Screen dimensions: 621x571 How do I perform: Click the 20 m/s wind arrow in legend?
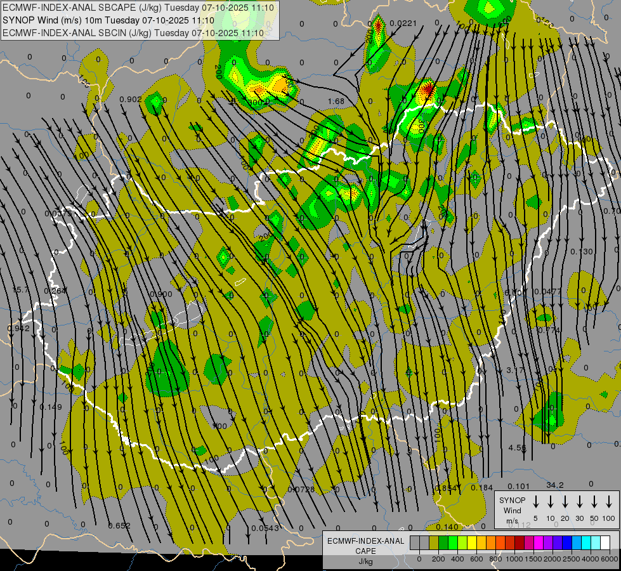565,501
